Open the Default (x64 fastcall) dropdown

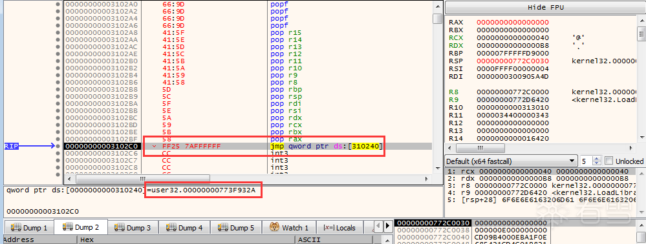[x=511, y=161]
